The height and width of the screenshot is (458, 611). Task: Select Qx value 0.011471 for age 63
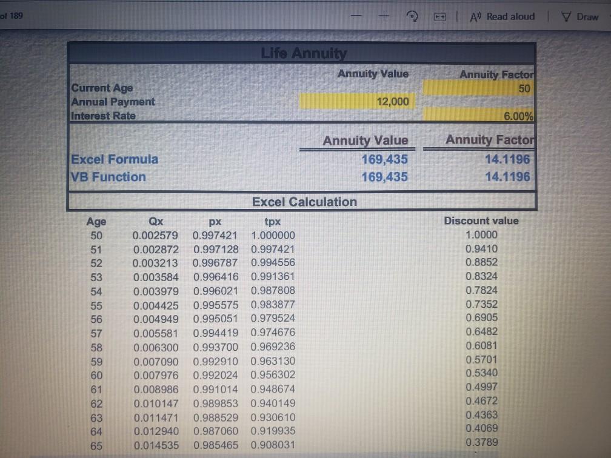coord(156,417)
